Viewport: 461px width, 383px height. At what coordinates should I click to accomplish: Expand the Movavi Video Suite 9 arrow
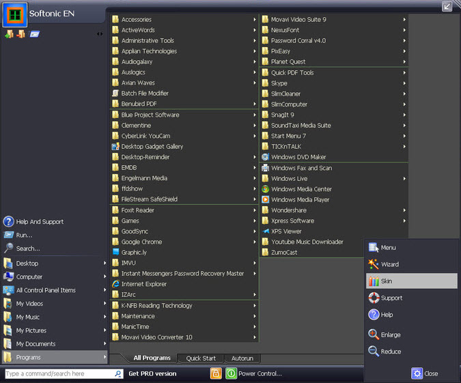coord(404,19)
